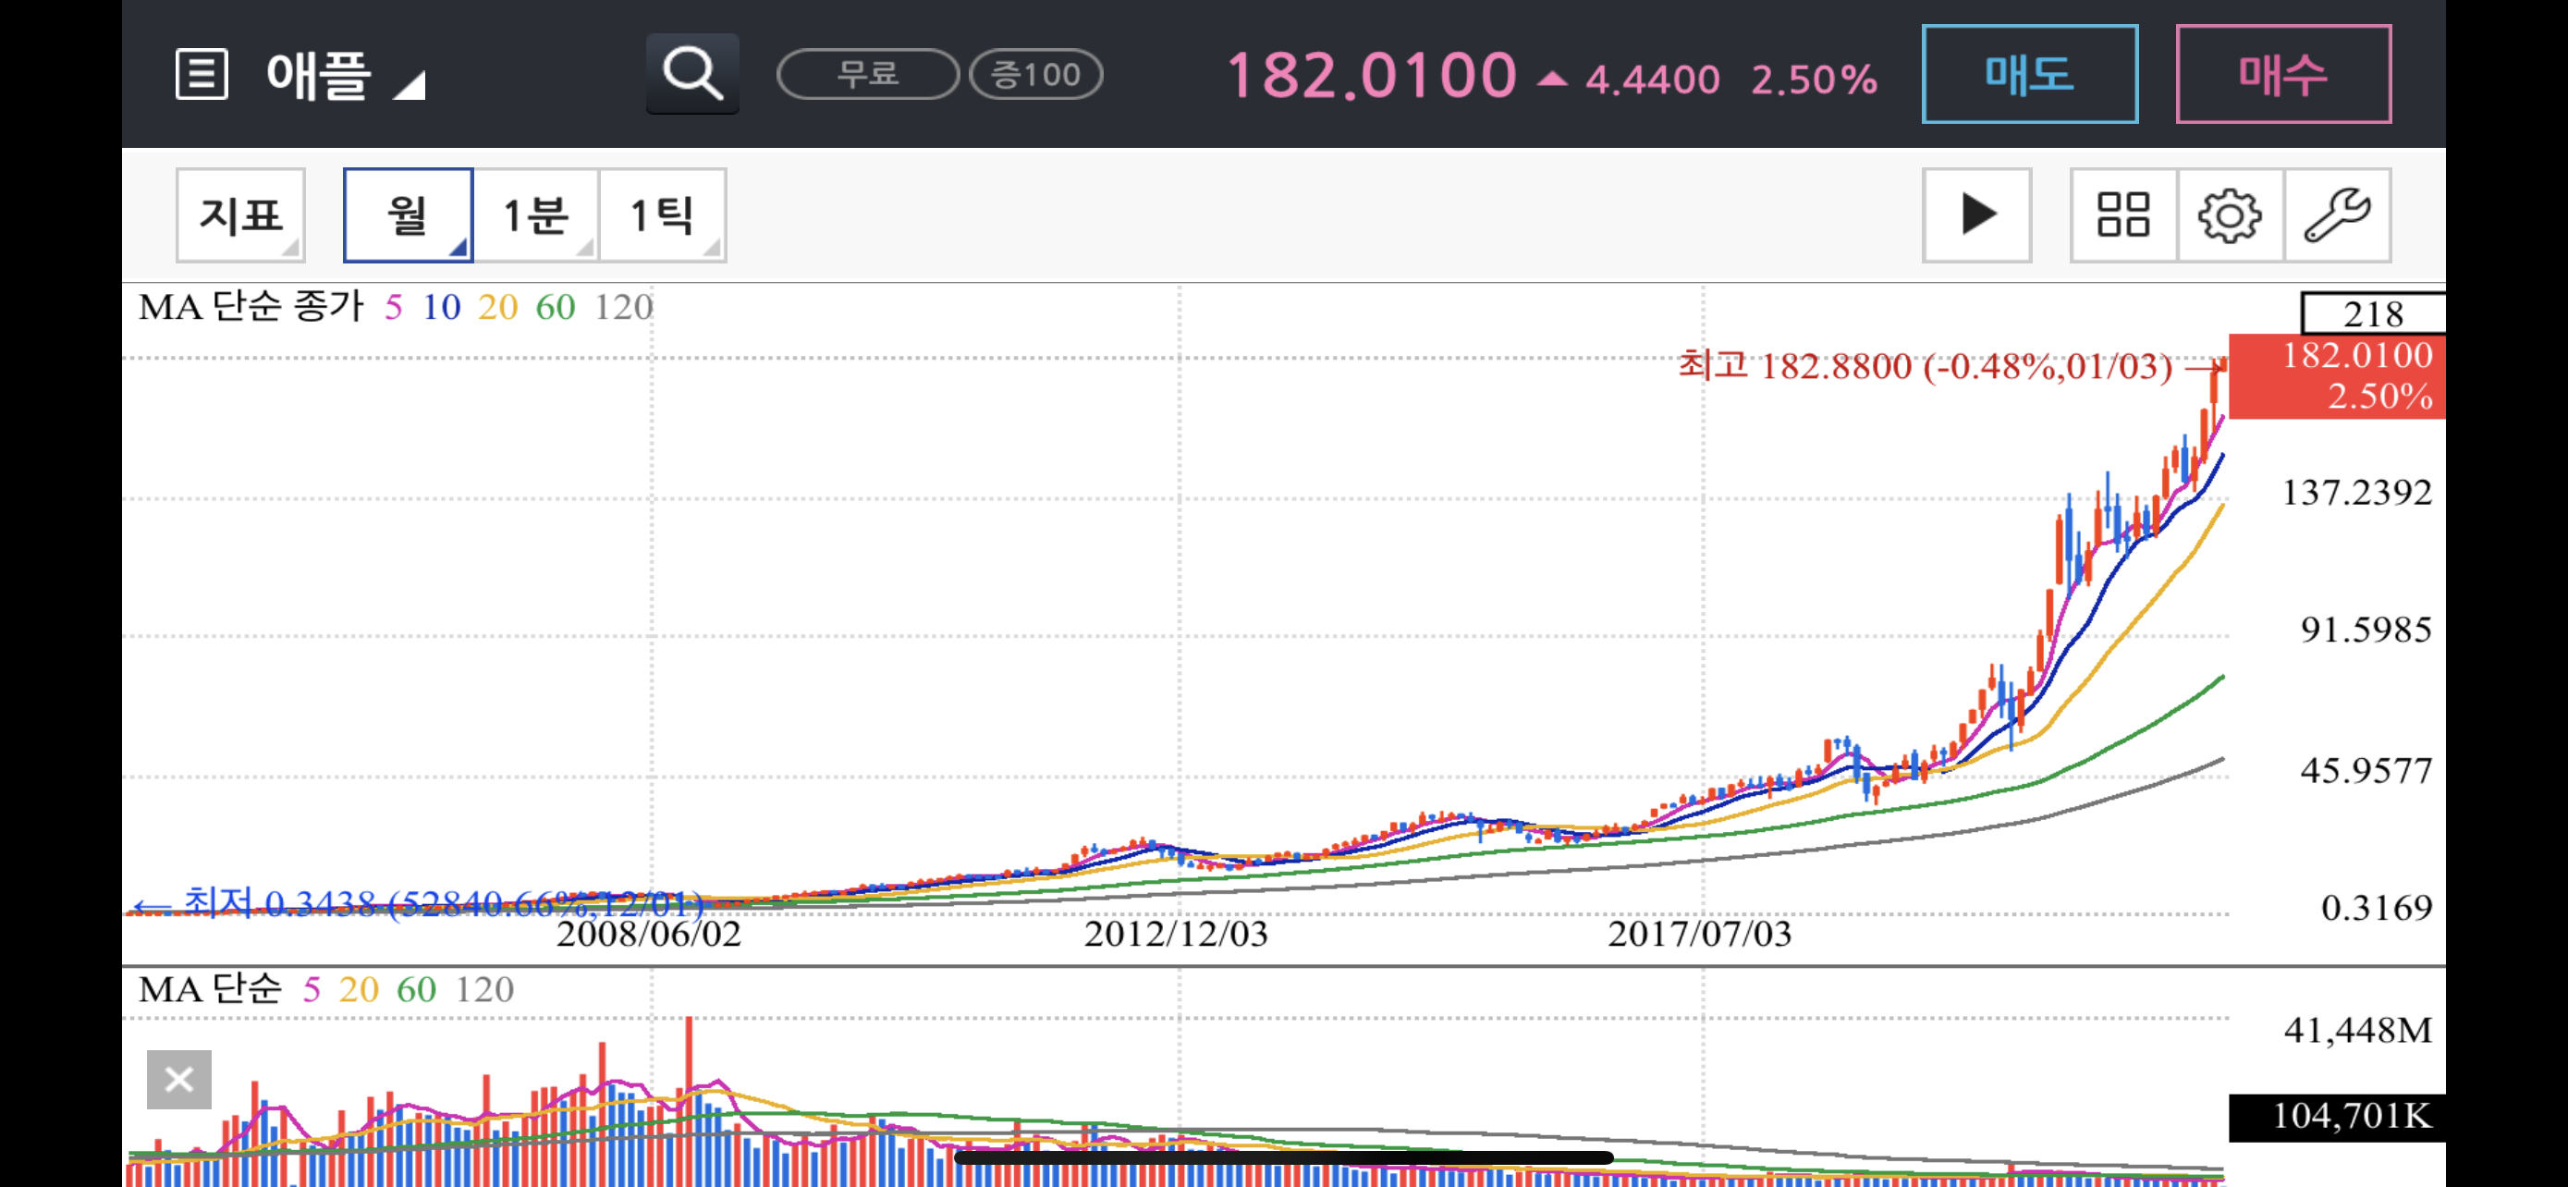Open the grid layout icon
This screenshot has height=1187, width=2568.
[2122, 215]
